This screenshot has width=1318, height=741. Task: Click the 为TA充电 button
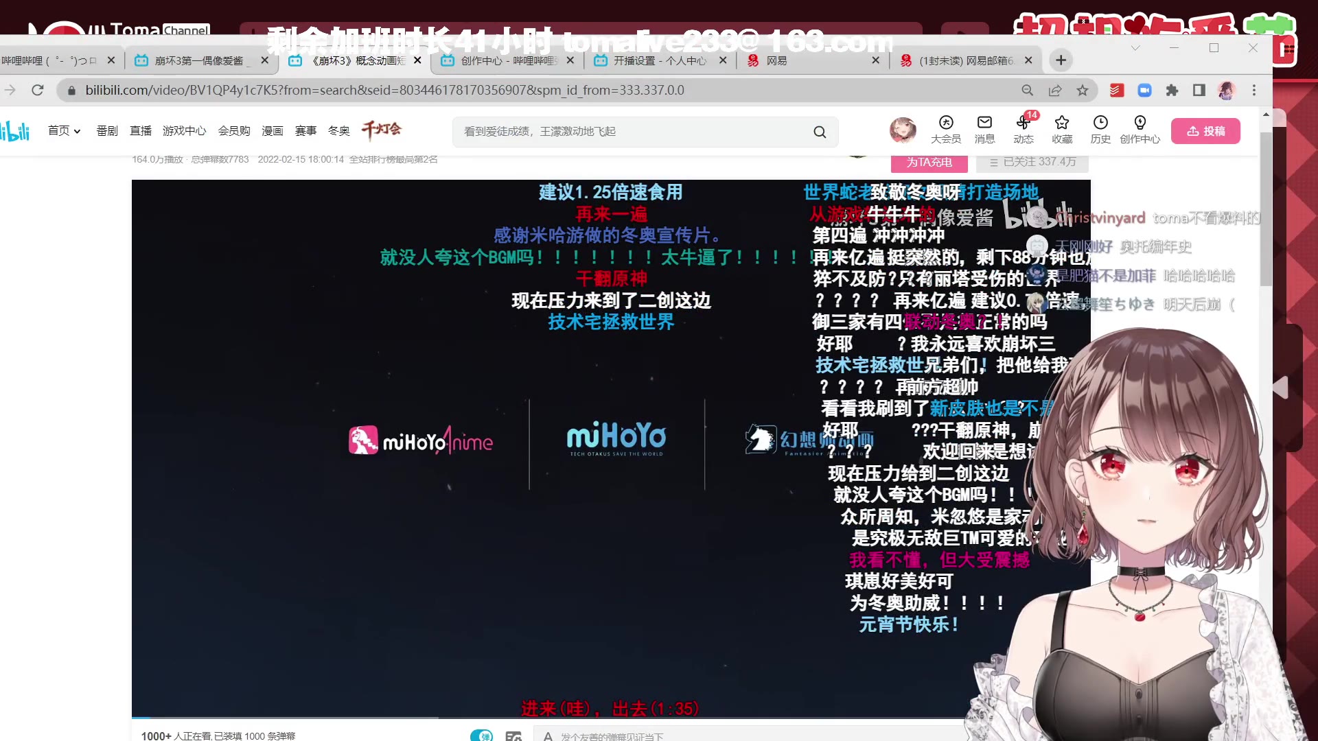click(929, 163)
